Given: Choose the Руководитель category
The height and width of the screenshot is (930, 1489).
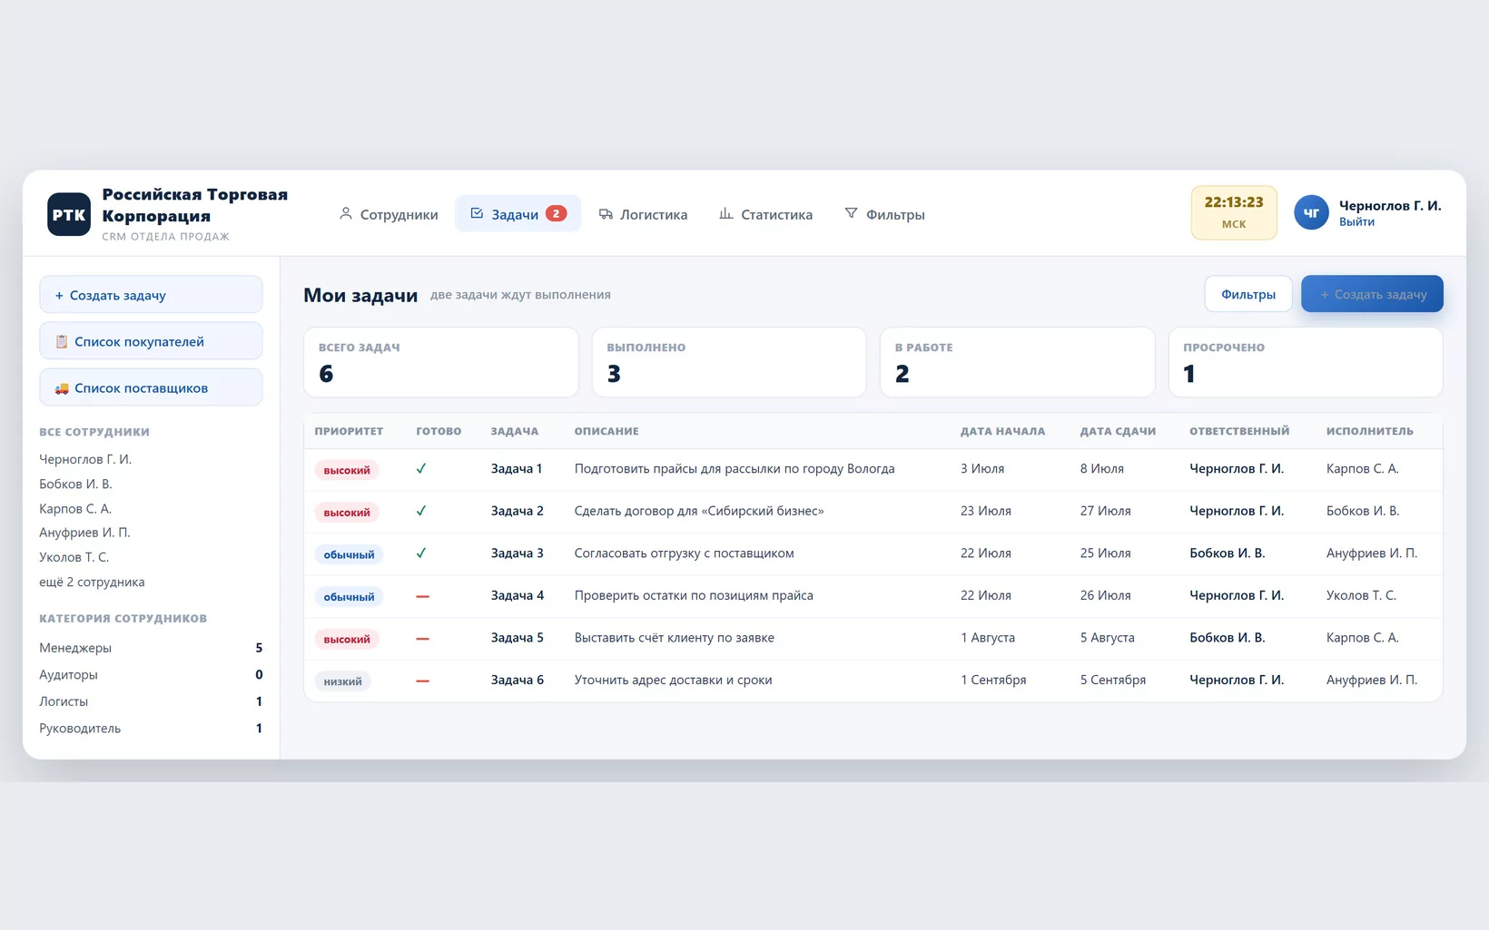Looking at the screenshot, I should click(151, 729).
